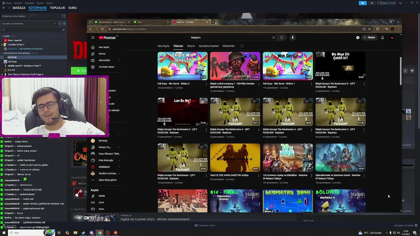Image resolution: width=420 pixels, height=236 pixels.
Task: Start voice search with microphone icon
Action: coord(293,37)
